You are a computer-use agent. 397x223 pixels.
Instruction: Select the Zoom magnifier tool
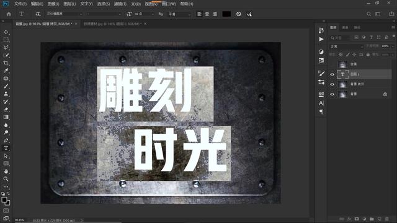[6, 179]
